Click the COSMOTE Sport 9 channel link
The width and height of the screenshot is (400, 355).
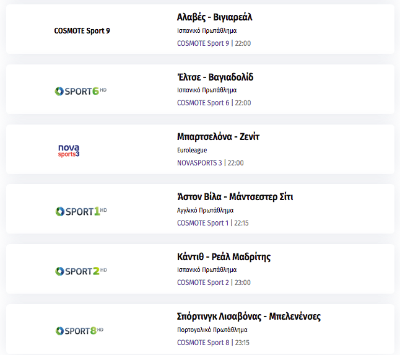tap(203, 43)
